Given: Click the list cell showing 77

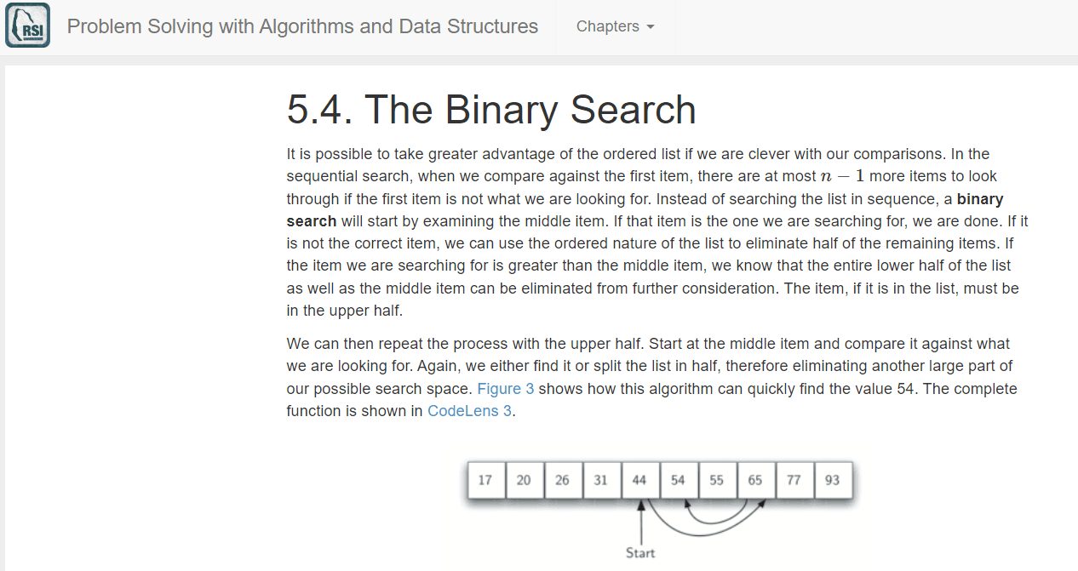Looking at the screenshot, I should coord(794,480).
